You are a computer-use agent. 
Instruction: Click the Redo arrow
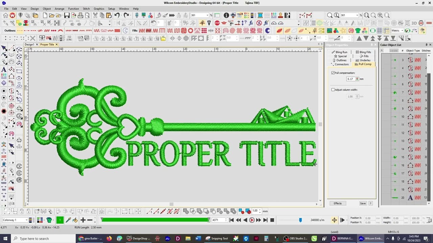point(126,15)
